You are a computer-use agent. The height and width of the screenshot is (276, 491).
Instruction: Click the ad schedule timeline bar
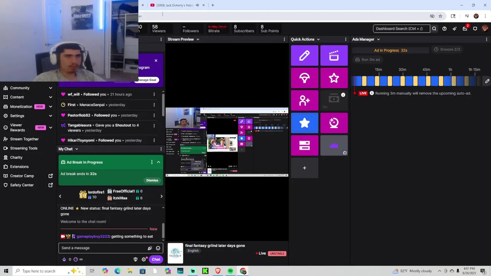[417, 81]
